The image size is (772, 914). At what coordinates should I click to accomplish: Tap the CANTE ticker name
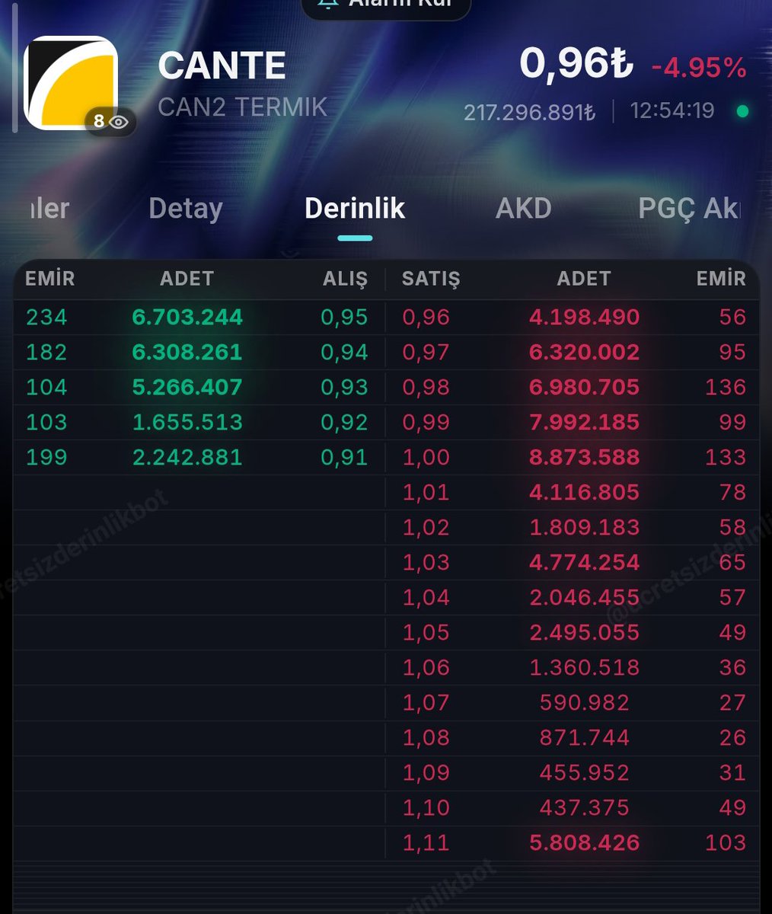(222, 66)
